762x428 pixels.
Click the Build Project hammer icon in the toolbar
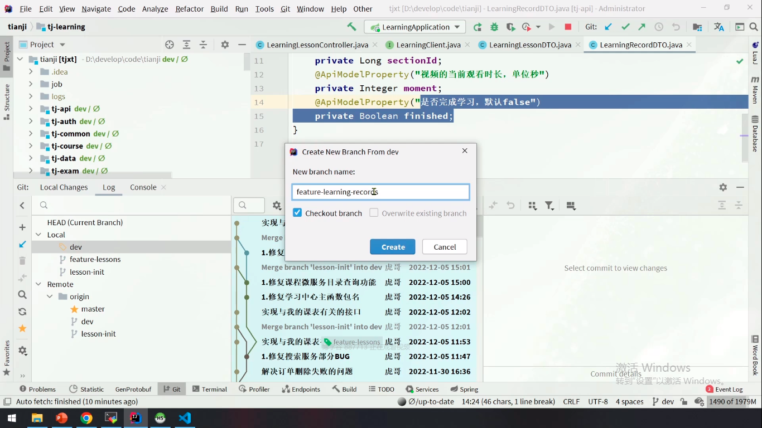click(x=351, y=27)
